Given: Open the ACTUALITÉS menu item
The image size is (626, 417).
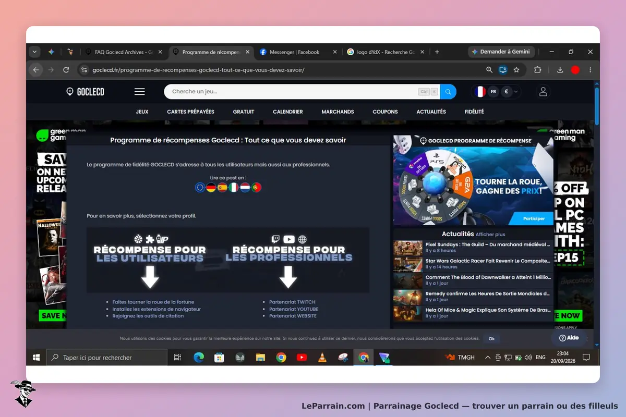Looking at the screenshot, I should coord(431,112).
